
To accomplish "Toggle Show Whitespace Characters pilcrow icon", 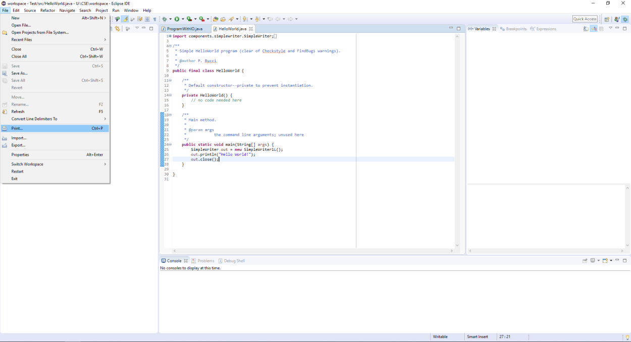I will 154,19.
